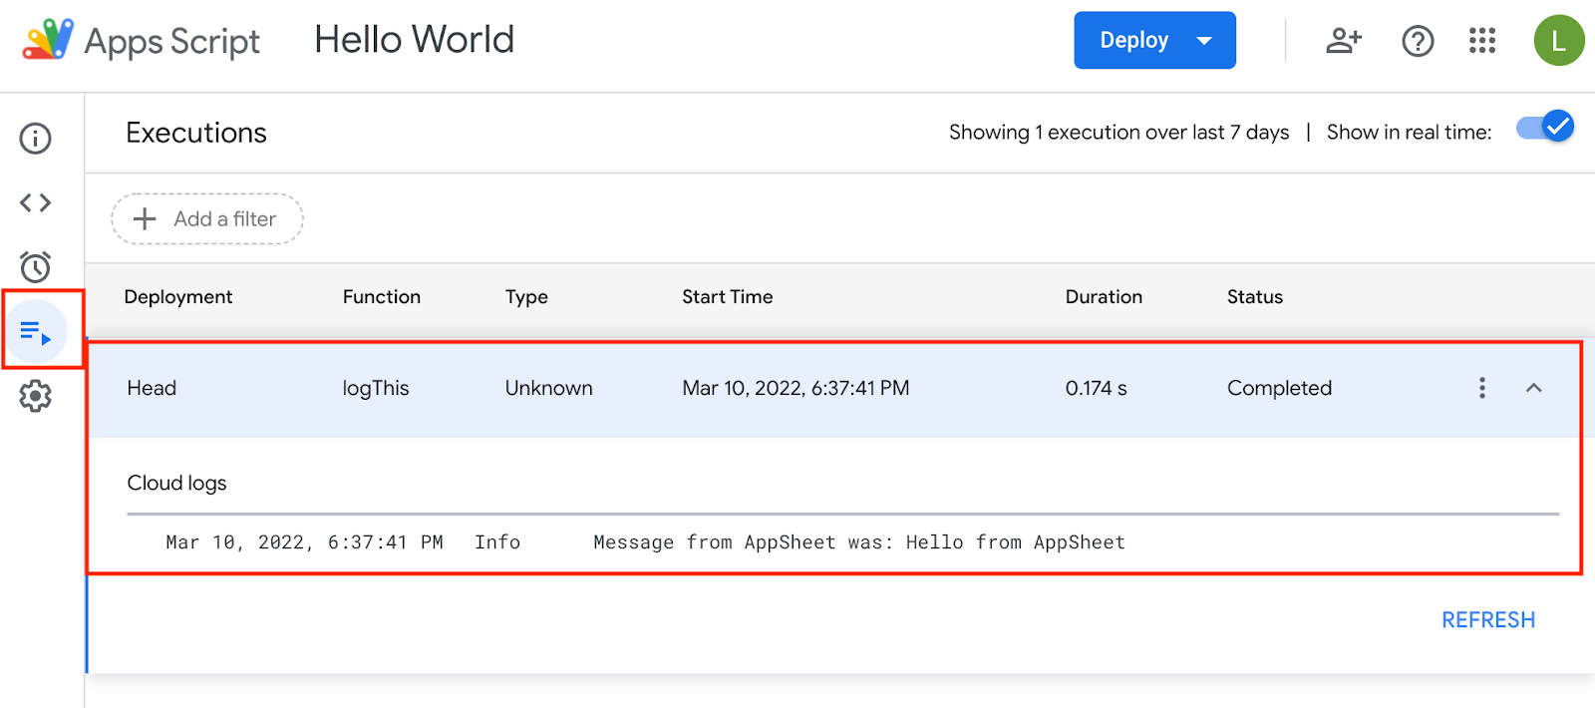Click the REFRESH link

1487,620
